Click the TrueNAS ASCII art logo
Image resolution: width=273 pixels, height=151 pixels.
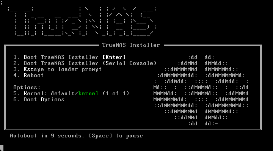82,20
